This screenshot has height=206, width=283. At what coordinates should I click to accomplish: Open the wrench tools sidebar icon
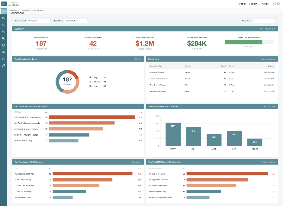point(3,66)
